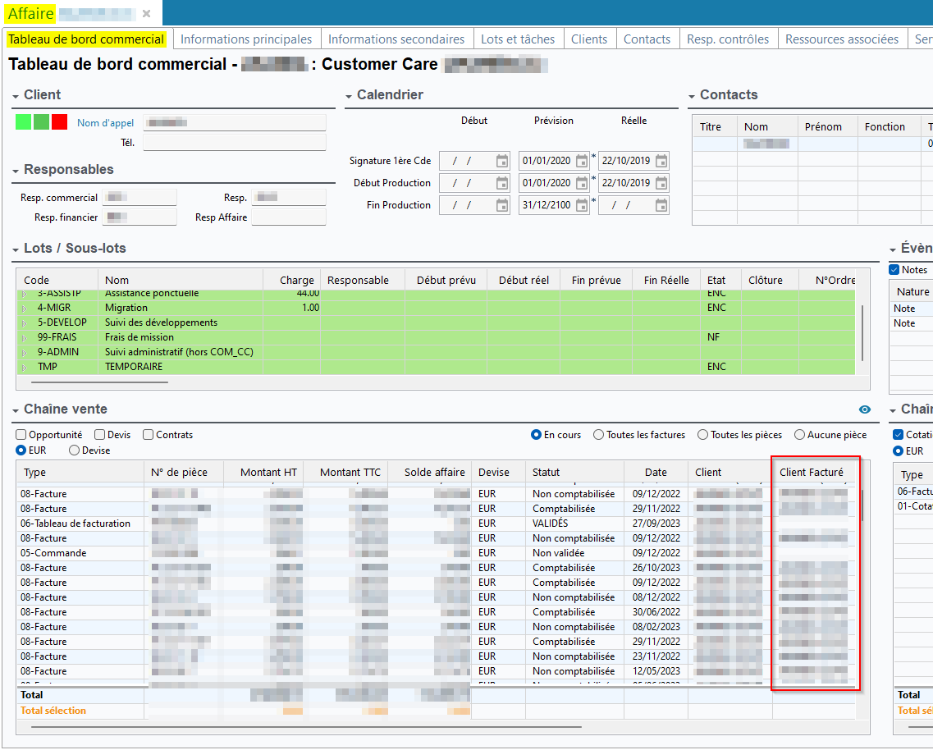The width and height of the screenshot is (933, 750).
Task: Expand the 4-MIGR lot row
Action: click(x=24, y=308)
